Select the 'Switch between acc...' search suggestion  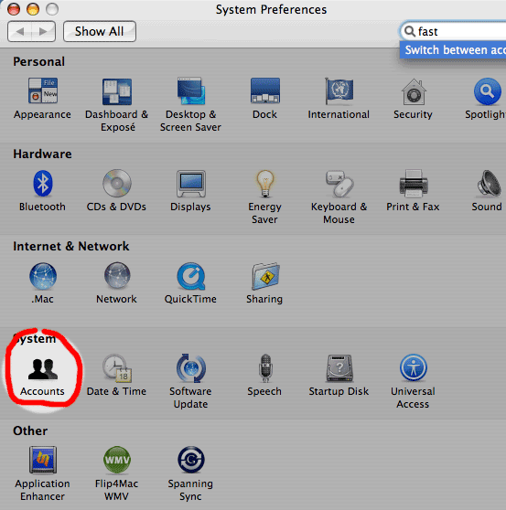point(453,50)
